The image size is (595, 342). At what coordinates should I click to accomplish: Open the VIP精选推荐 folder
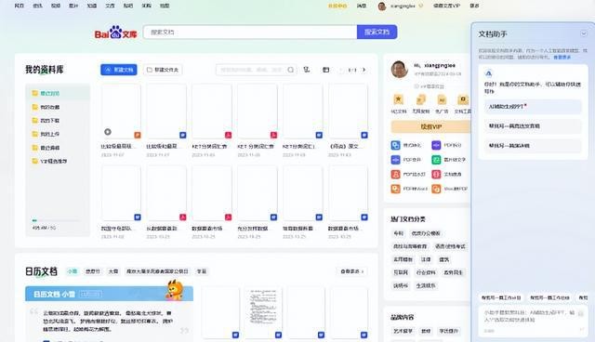pos(49,161)
